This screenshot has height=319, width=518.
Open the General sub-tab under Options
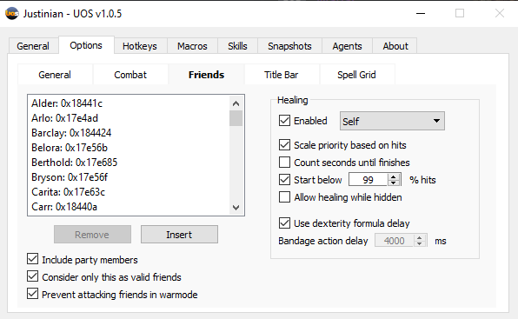click(55, 75)
